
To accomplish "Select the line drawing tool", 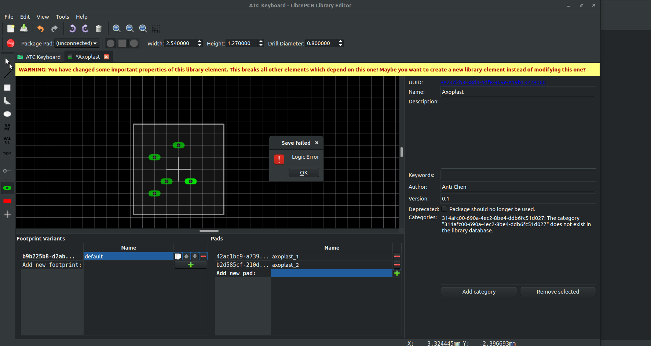I will tap(7, 74).
